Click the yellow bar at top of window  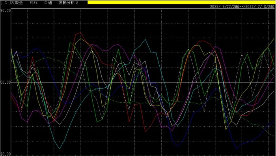[182, 2]
